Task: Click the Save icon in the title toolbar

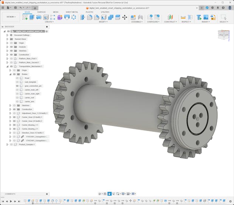Action: click(15, 7)
